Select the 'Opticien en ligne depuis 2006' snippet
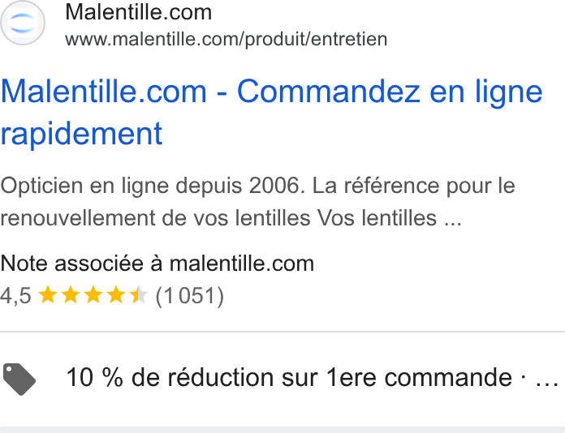The width and height of the screenshot is (565, 433). point(153,186)
